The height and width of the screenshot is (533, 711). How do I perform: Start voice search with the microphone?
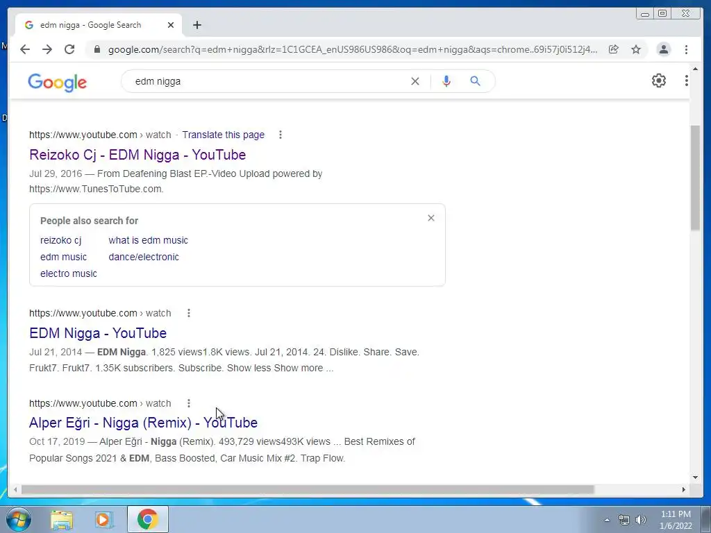tap(446, 81)
